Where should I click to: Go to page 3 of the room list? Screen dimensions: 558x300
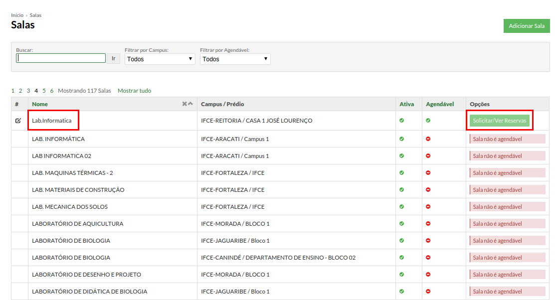(28, 91)
